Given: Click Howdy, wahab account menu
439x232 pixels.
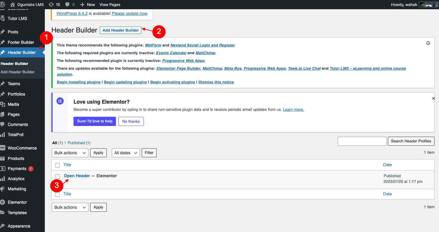Looking at the screenshot, I should click(x=414, y=4).
